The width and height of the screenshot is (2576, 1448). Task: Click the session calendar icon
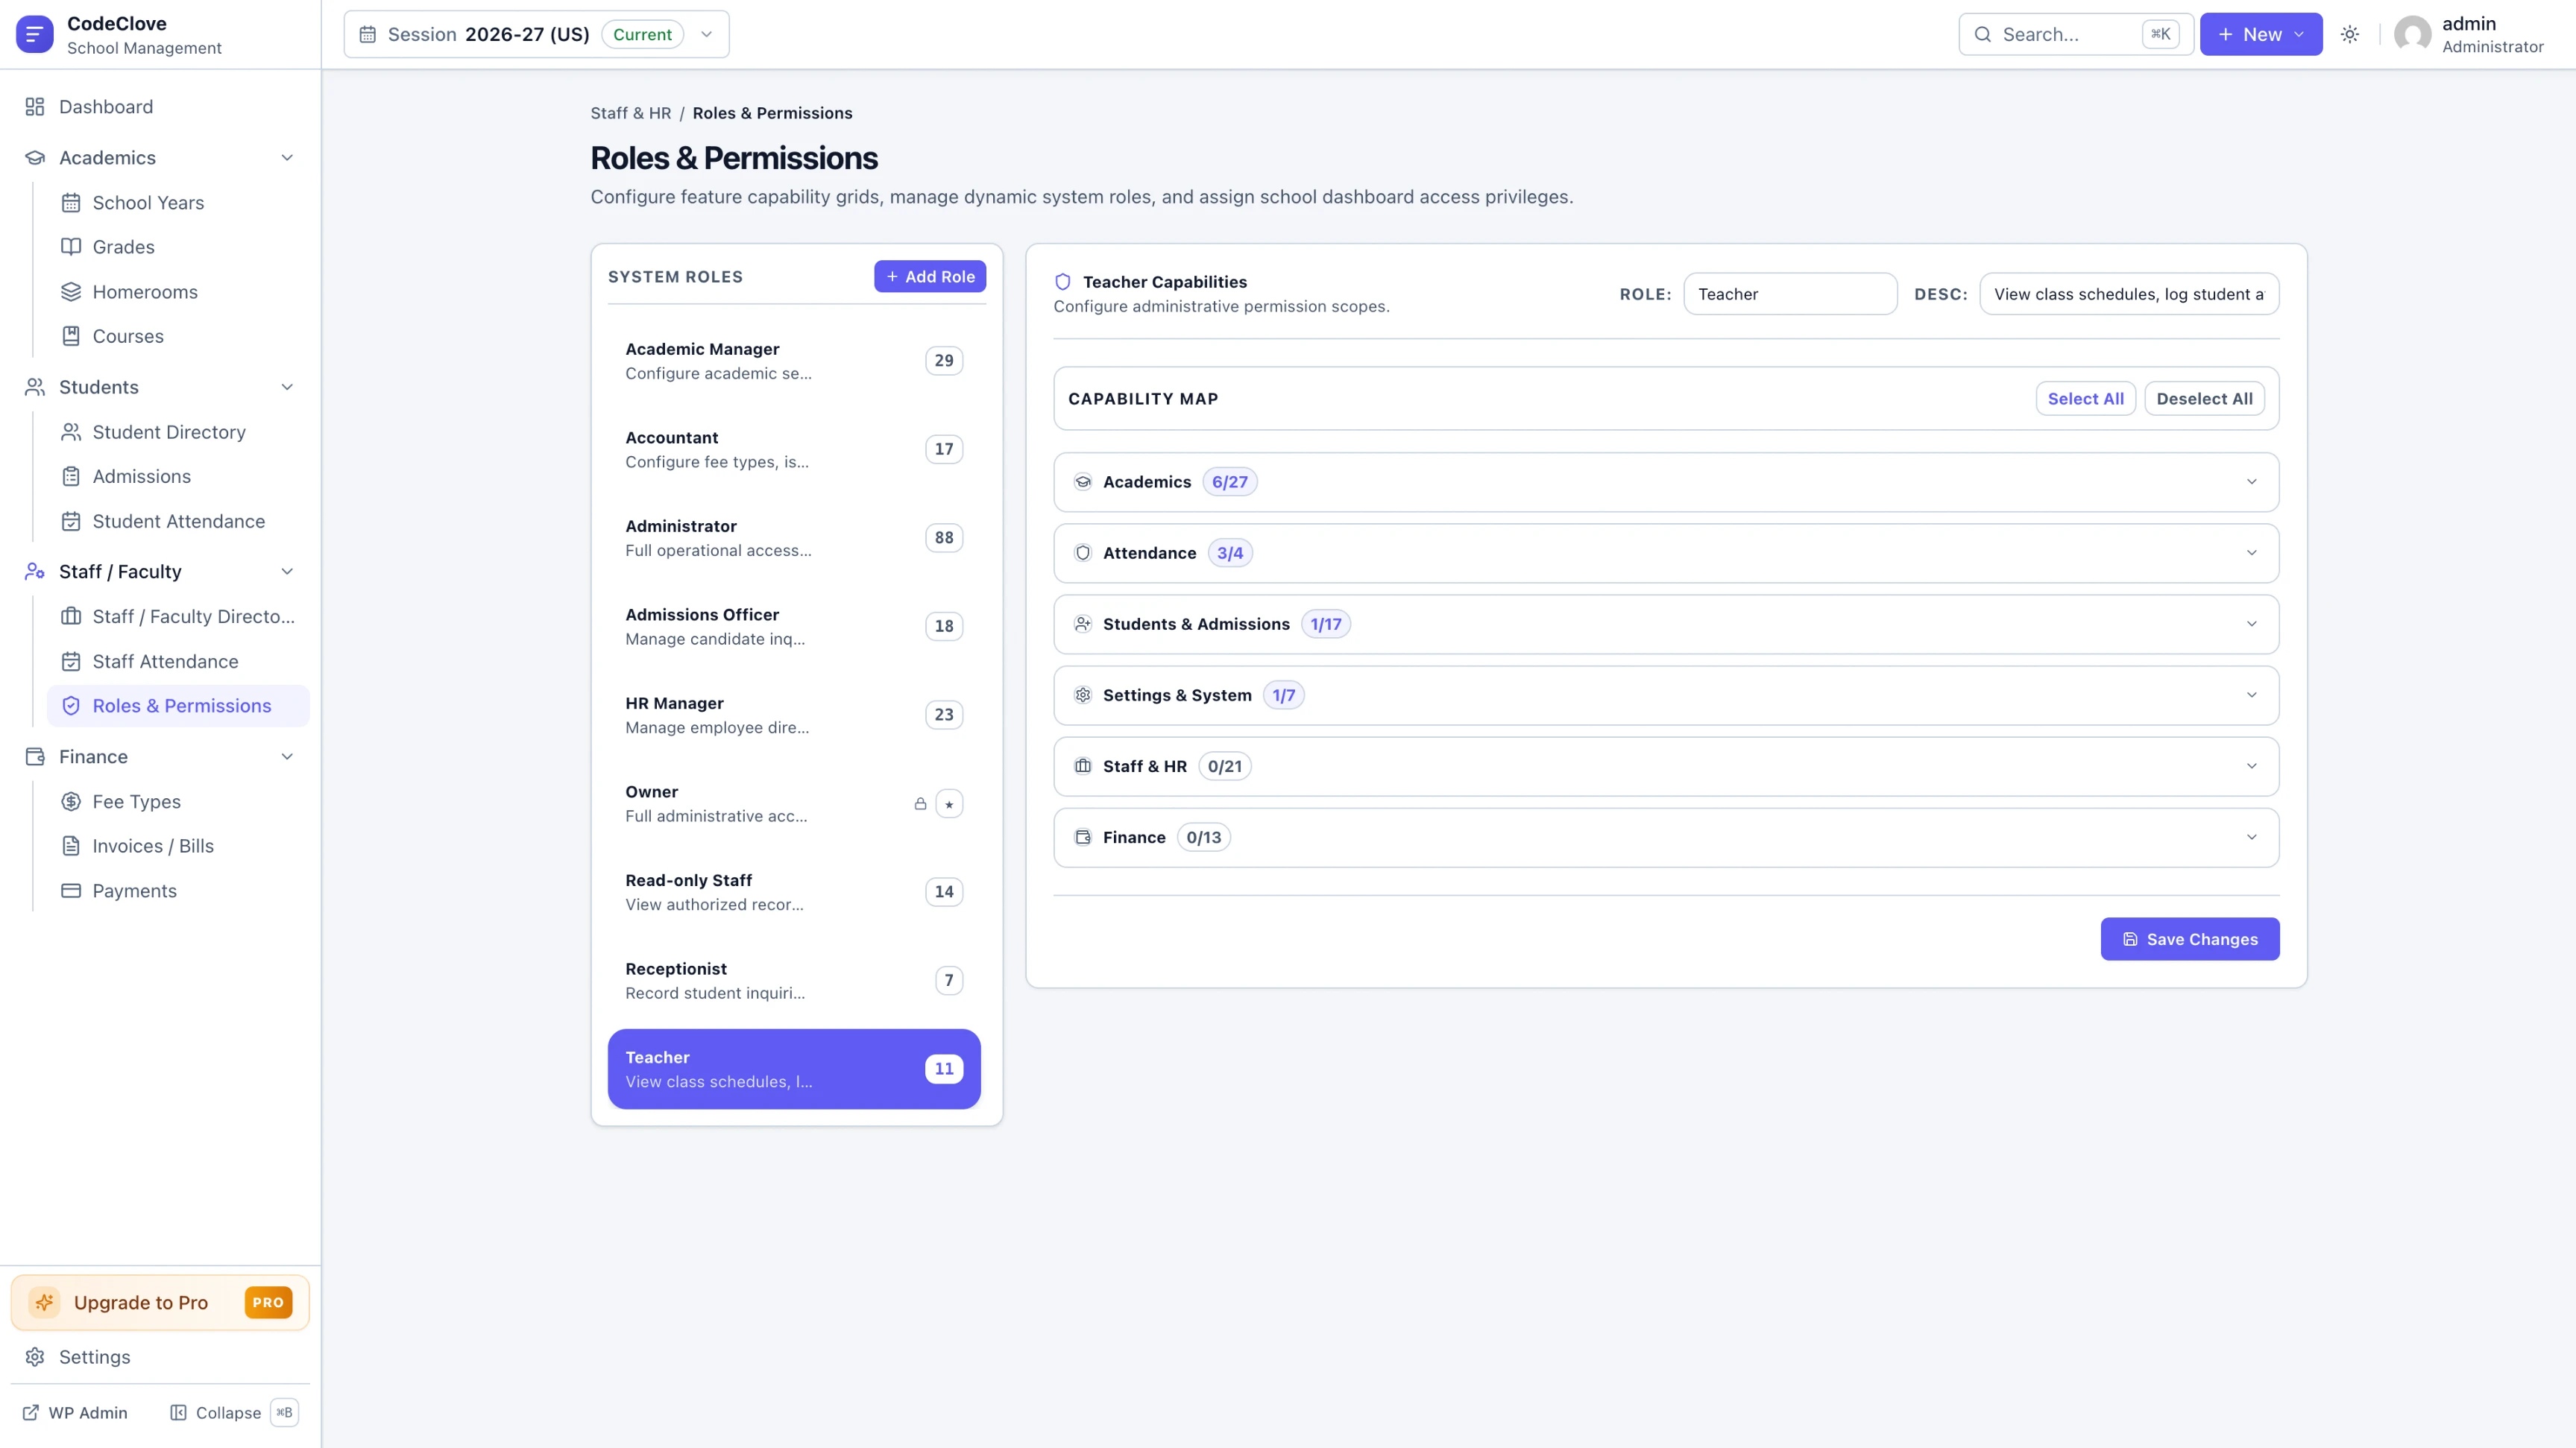367,34
